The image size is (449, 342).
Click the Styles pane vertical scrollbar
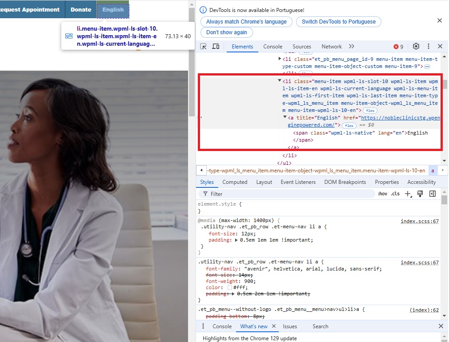444,199
